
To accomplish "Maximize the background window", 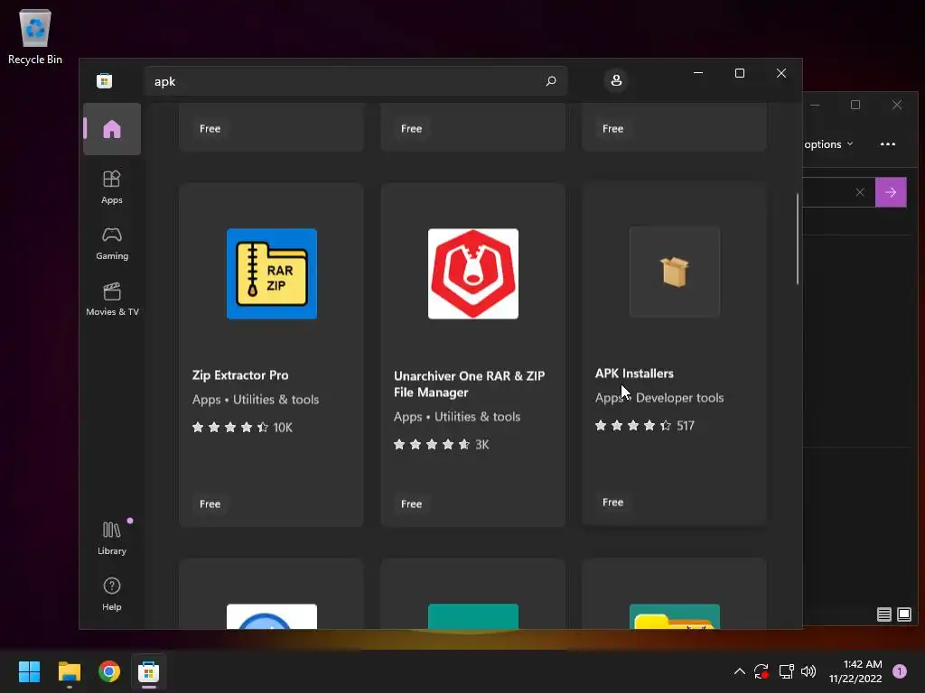I will [x=855, y=105].
